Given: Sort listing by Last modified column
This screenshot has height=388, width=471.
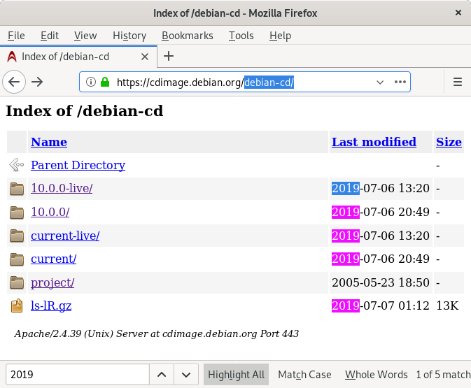Looking at the screenshot, I should click(374, 142).
